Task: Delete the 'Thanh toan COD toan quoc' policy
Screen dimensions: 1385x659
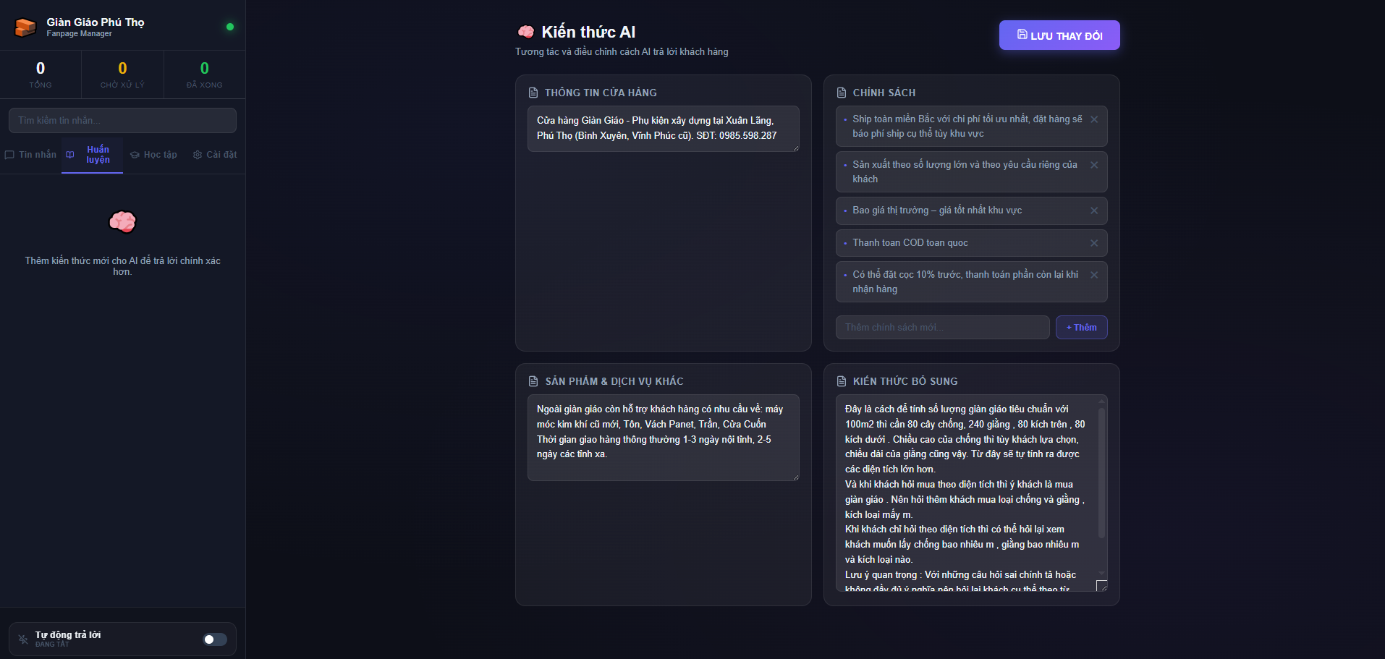Action: (1094, 243)
